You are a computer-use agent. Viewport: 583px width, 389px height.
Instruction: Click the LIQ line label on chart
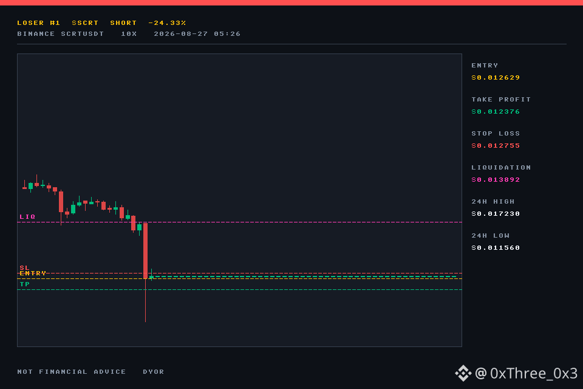coord(27,216)
